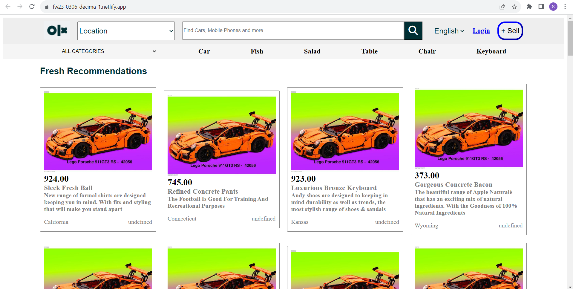The height and width of the screenshot is (289, 573).
Task: Click the split-screen side panel icon
Action: tap(541, 7)
